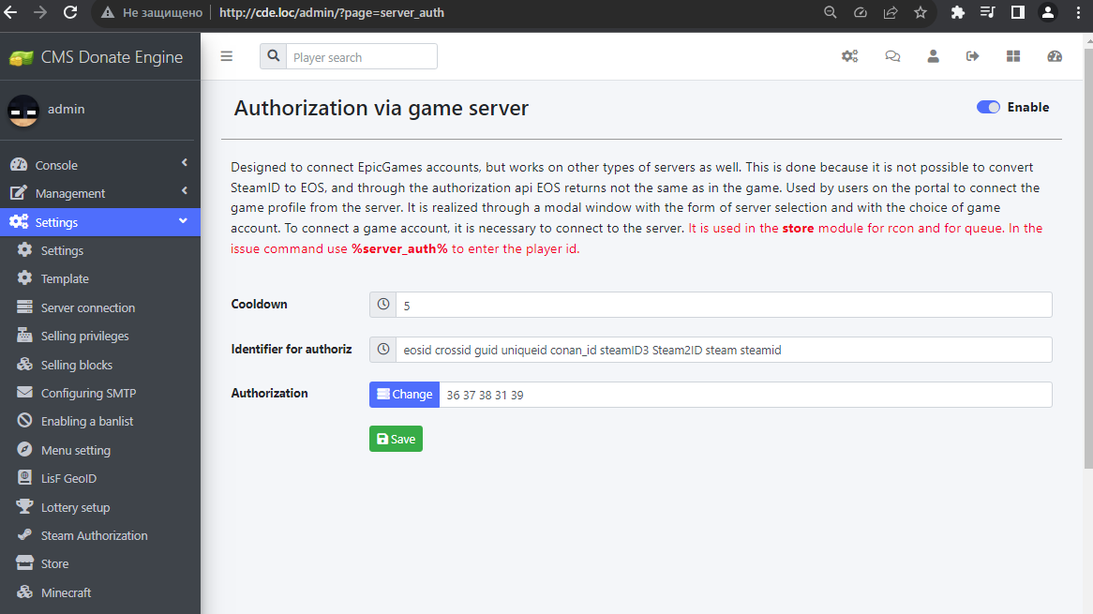Click the dashboard speedometer icon
1093x614 pixels.
tap(1055, 56)
